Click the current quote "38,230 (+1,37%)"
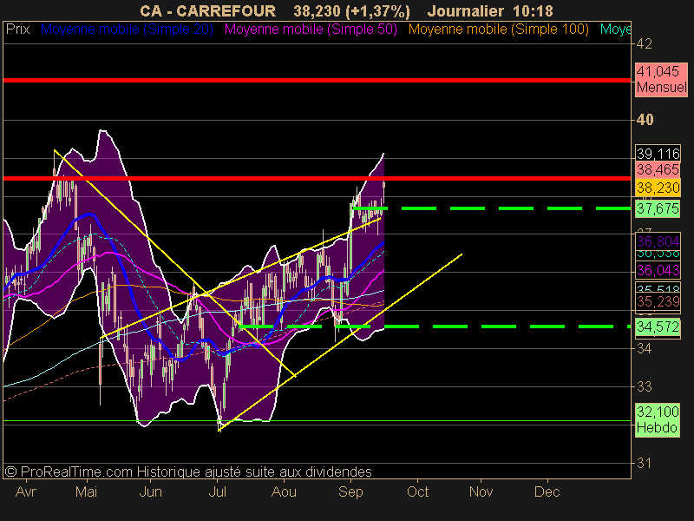The image size is (694, 521). [352, 11]
